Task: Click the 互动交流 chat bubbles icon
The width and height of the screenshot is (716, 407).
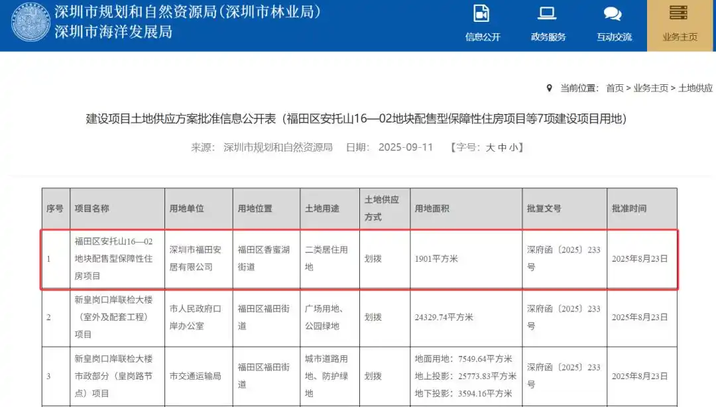Action: pos(612,12)
